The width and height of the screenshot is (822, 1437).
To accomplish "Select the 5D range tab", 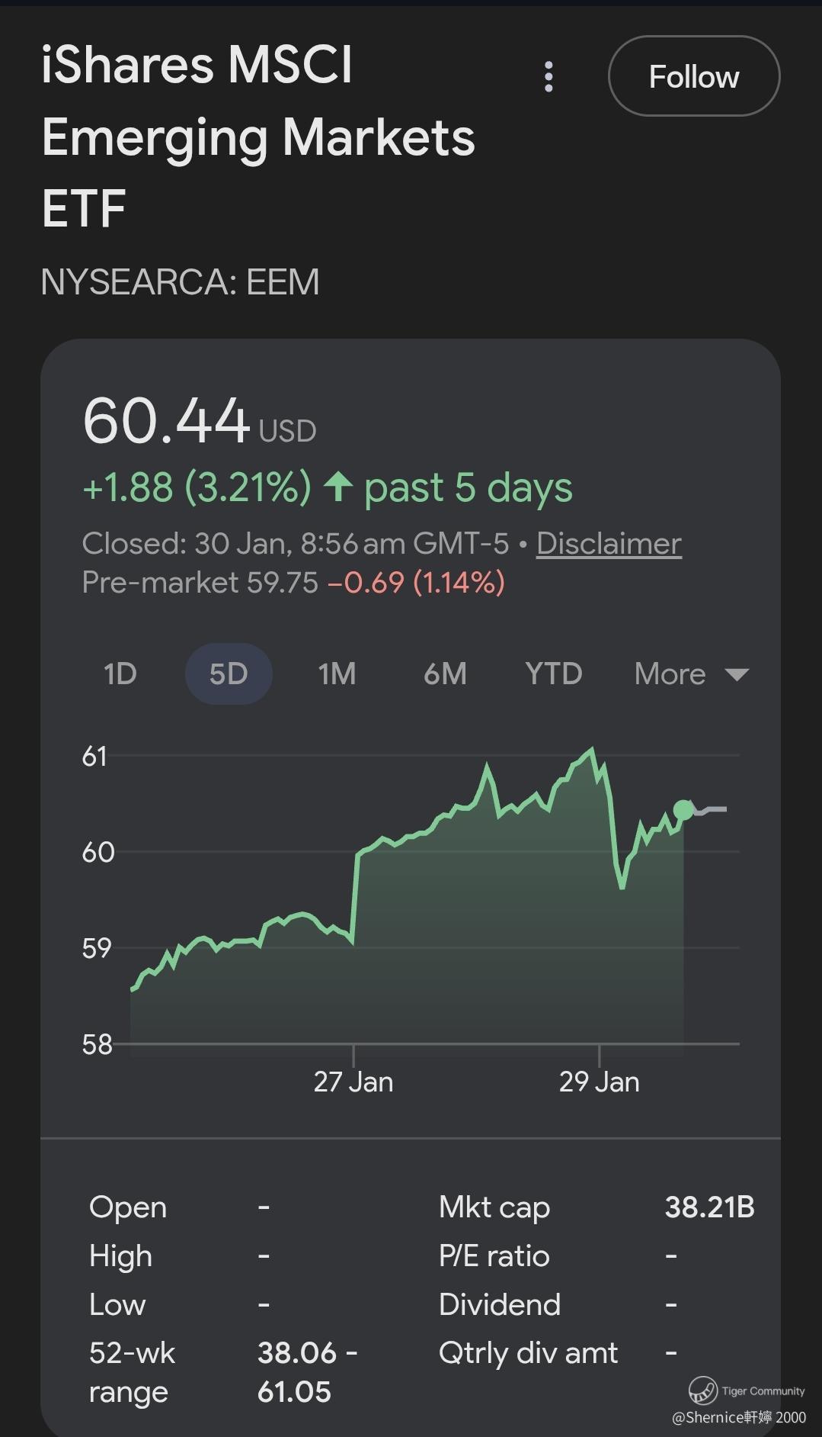I will (x=229, y=674).
